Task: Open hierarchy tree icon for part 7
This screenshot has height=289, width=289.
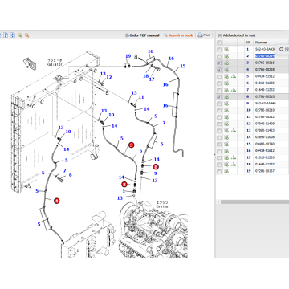Action: coord(234,90)
